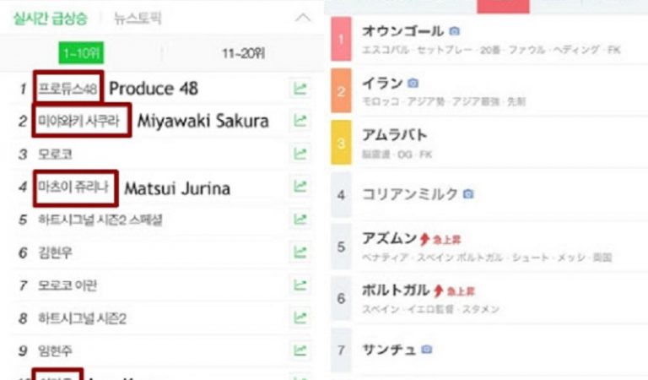The image size is (648, 380).
Task: Open the 뉴스토픽 tab
Action: coord(138,19)
